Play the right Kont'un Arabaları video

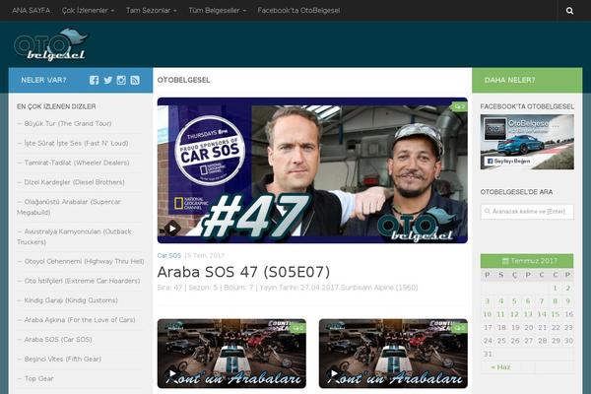(x=334, y=373)
